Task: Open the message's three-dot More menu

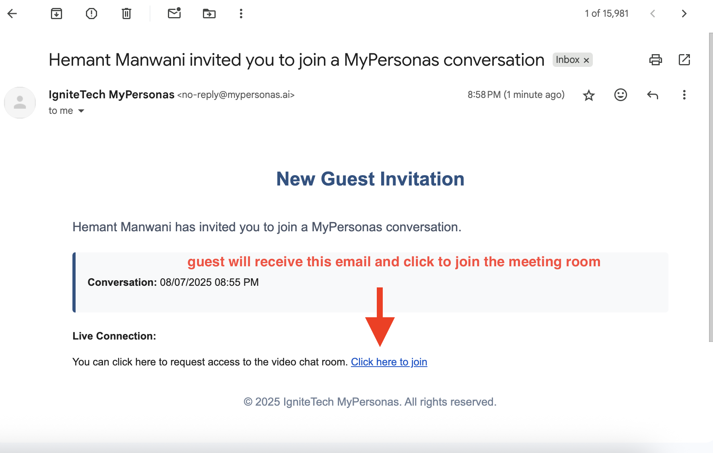Action: 684,95
